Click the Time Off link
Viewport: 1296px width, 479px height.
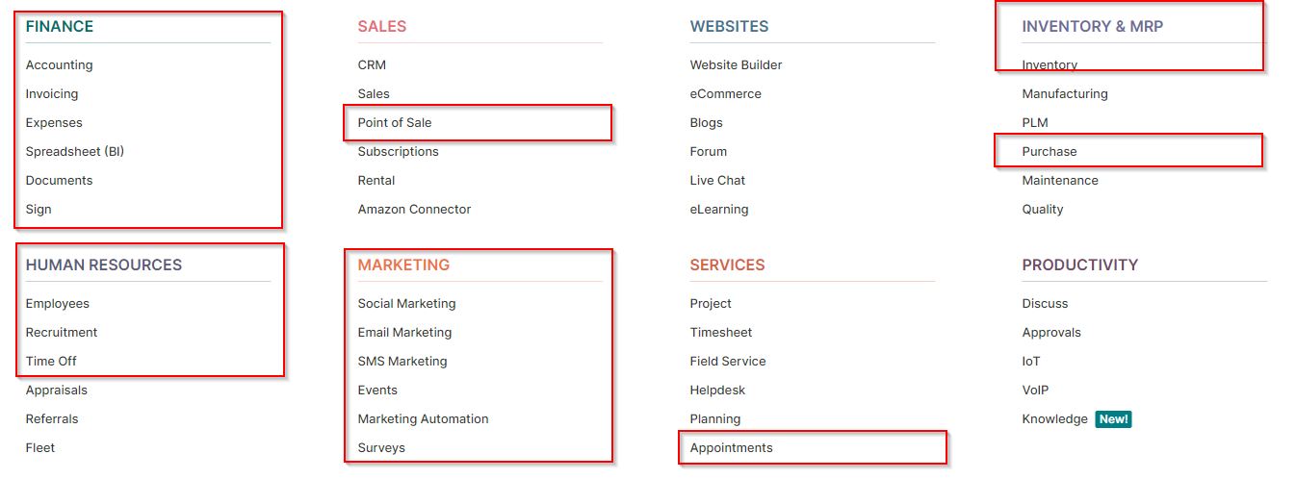pyautogui.click(x=51, y=362)
